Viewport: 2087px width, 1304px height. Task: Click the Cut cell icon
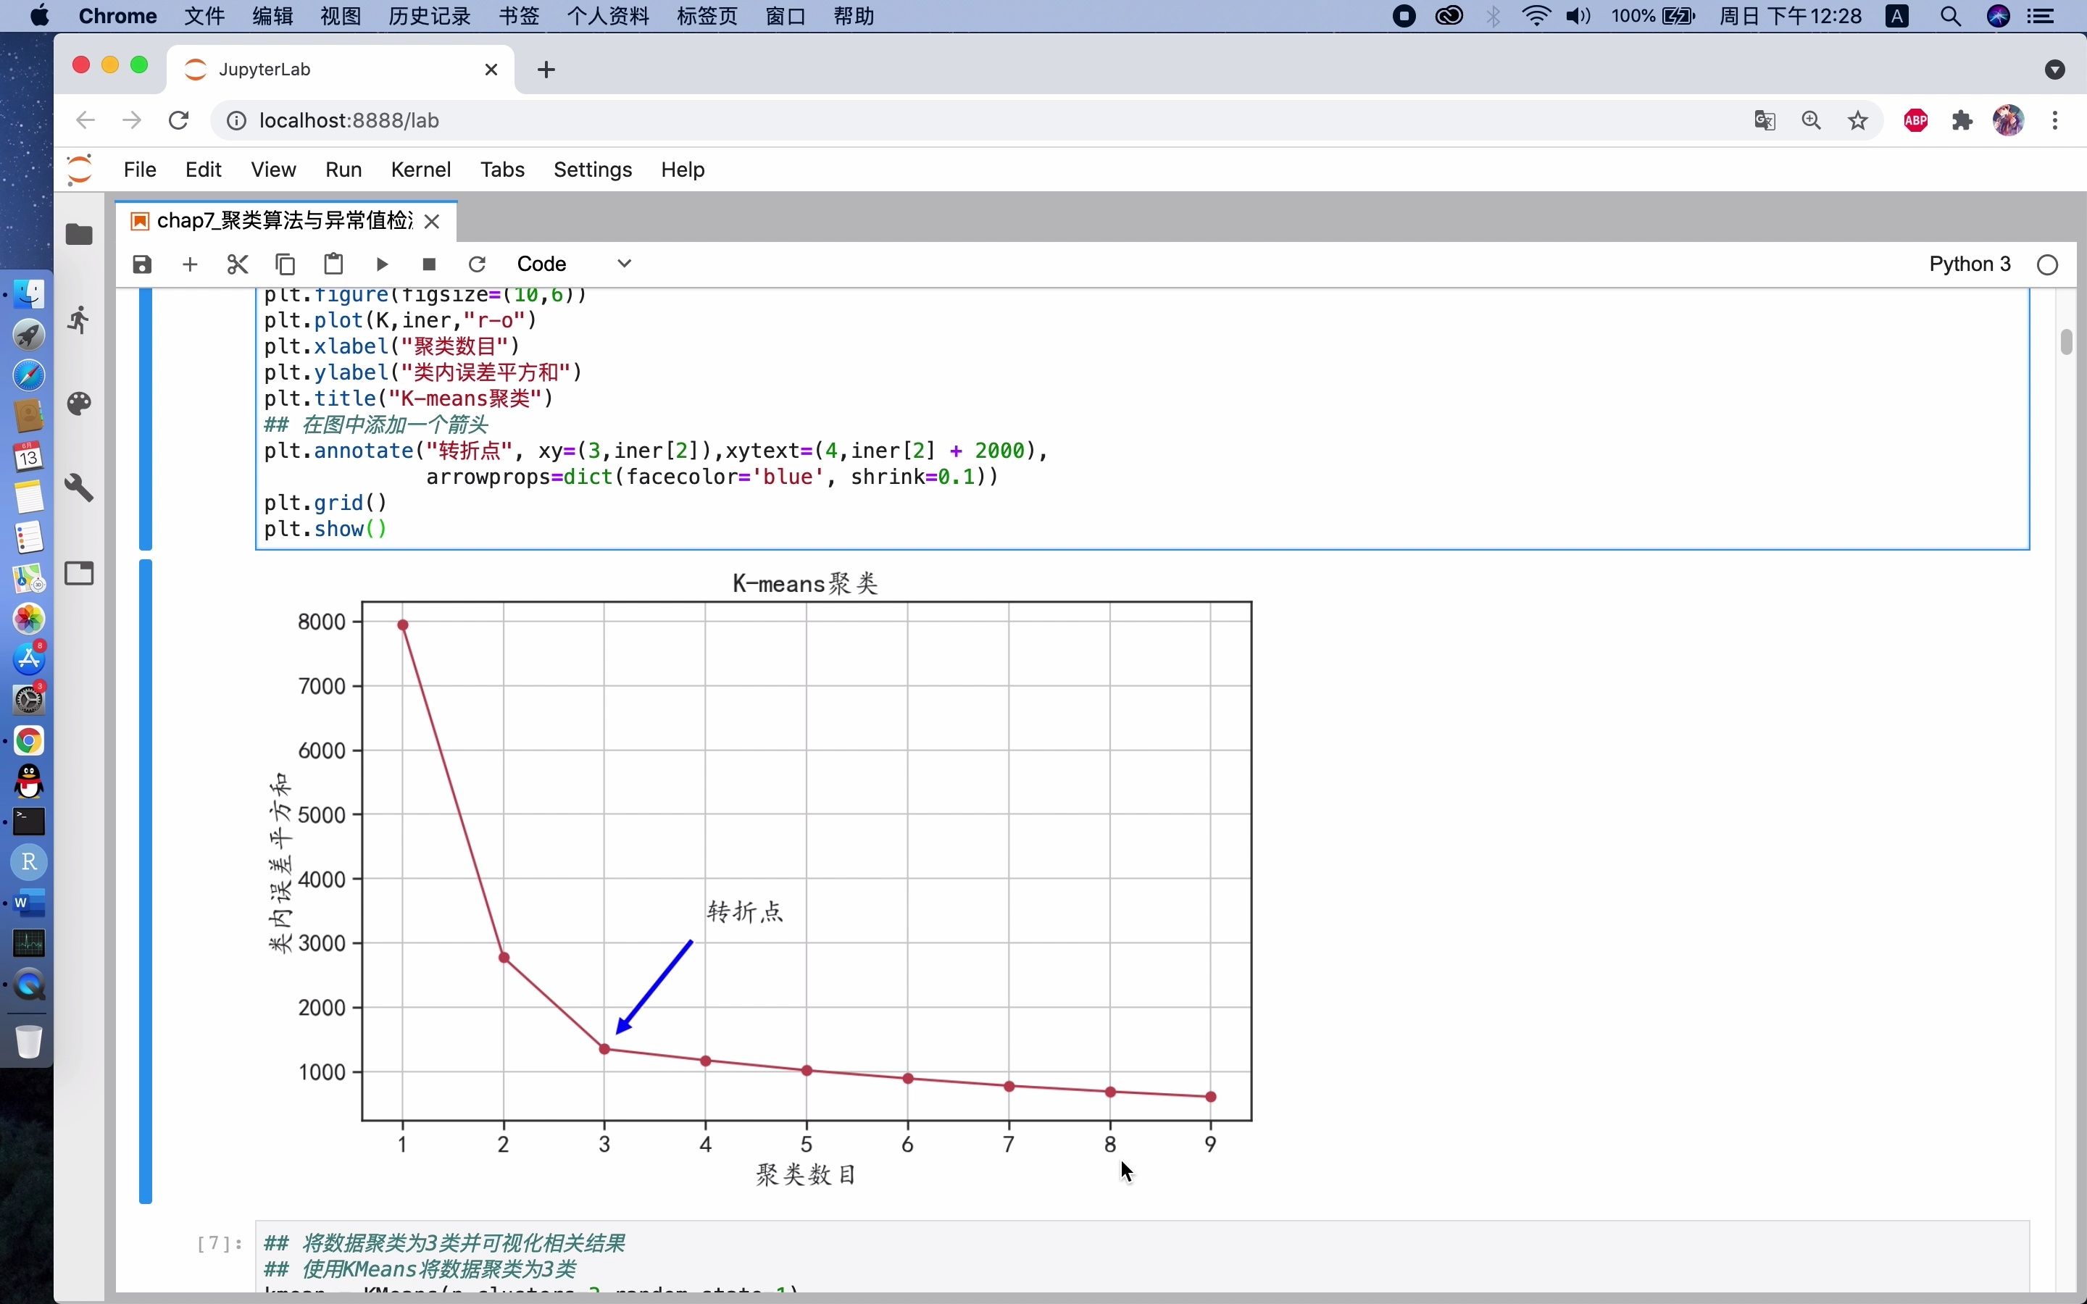(x=238, y=263)
